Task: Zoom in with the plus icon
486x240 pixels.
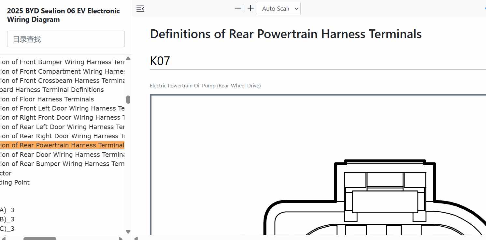Action: click(x=250, y=8)
